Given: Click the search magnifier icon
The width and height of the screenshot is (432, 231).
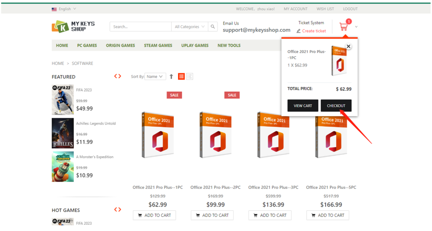Looking at the screenshot, I should 213,27.
